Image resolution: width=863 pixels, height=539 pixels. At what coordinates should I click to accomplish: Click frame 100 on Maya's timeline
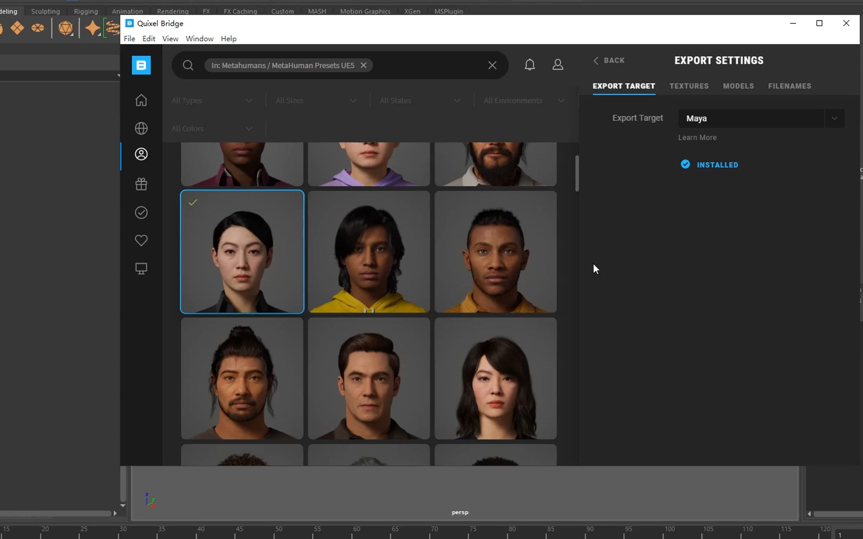[669, 529]
